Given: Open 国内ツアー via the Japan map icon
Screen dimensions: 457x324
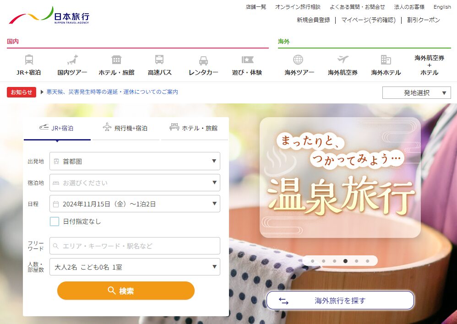Looking at the screenshot, I should click(72, 60).
